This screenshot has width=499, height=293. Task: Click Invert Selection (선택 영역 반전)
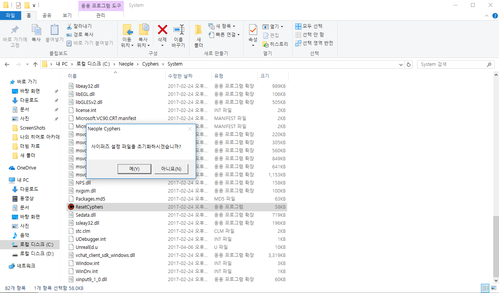pyautogui.click(x=314, y=43)
